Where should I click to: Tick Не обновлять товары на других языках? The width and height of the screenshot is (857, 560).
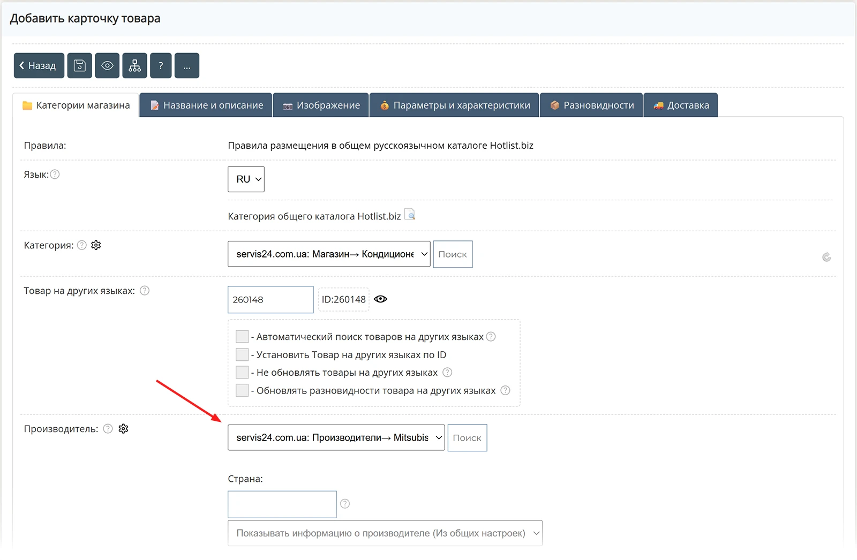coord(242,372)
